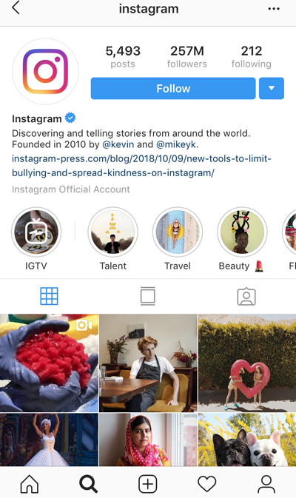Open Activity heart icon
Screen dimensions: 296x498
coord(206,484)
